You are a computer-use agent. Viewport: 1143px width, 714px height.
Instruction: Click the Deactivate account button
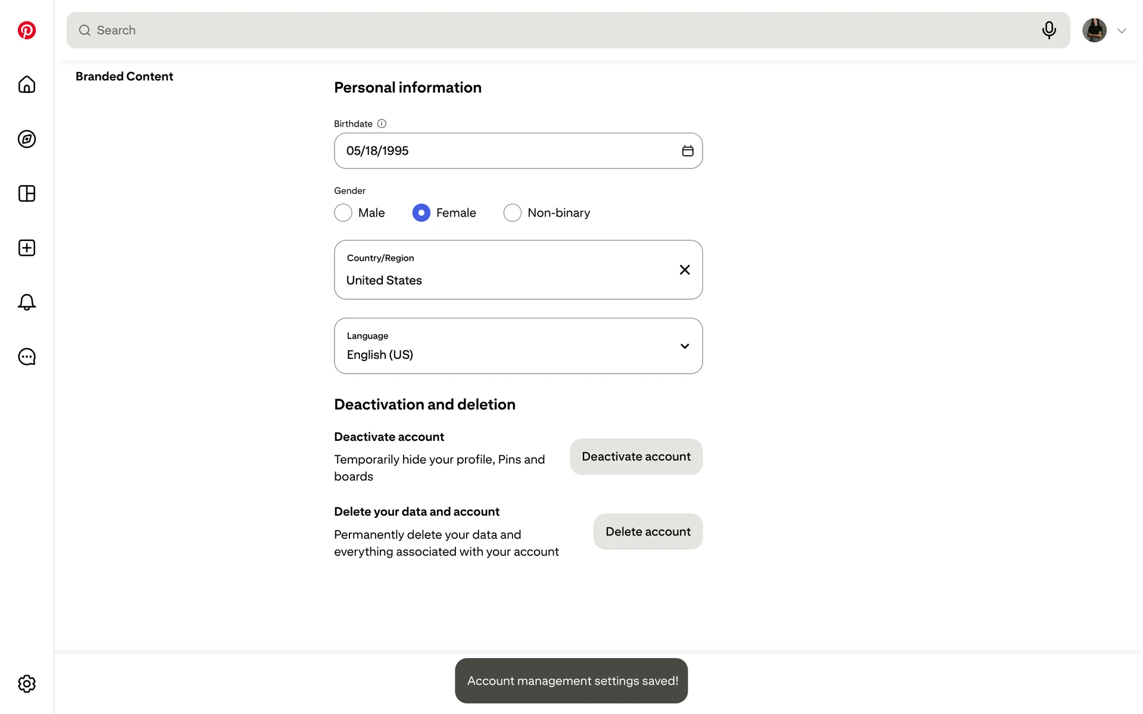636,457
